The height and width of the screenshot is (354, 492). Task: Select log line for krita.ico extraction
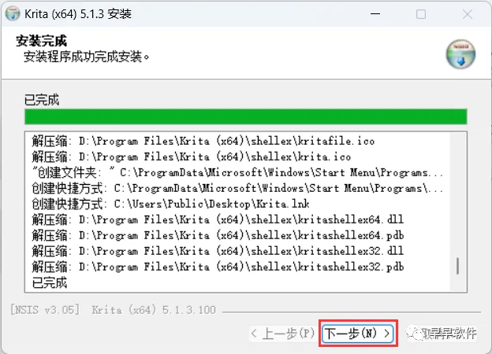[x=192, y=157]
